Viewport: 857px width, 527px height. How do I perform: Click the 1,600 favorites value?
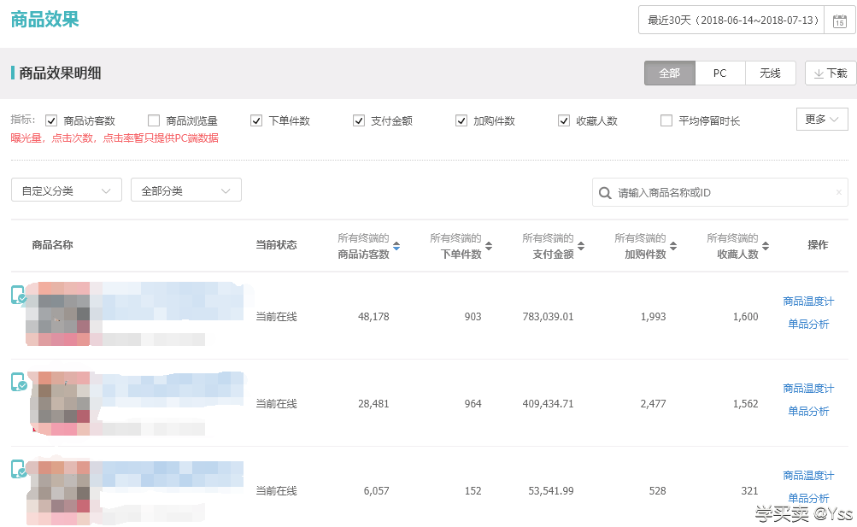[x=746, y=317]
